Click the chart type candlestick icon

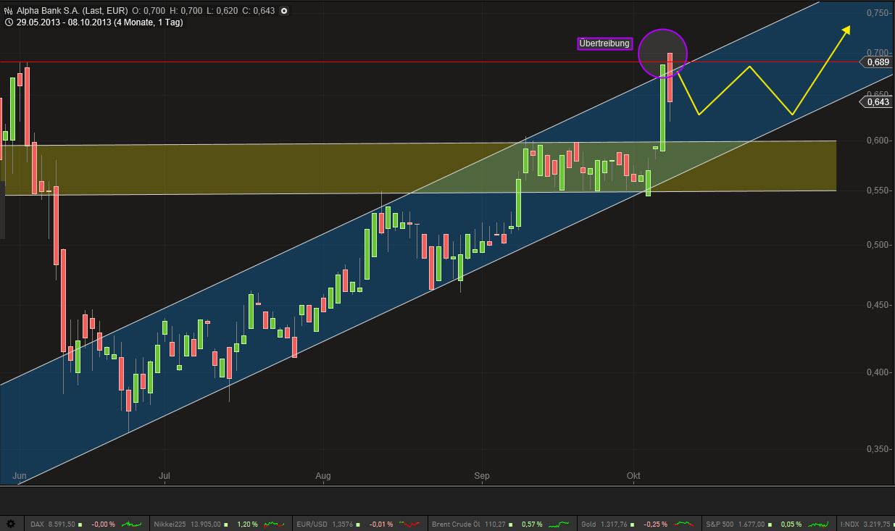coord(7,11)
